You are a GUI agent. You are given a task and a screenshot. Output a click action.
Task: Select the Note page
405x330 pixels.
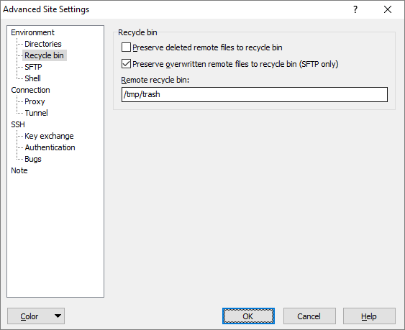(x=19, y=170)
